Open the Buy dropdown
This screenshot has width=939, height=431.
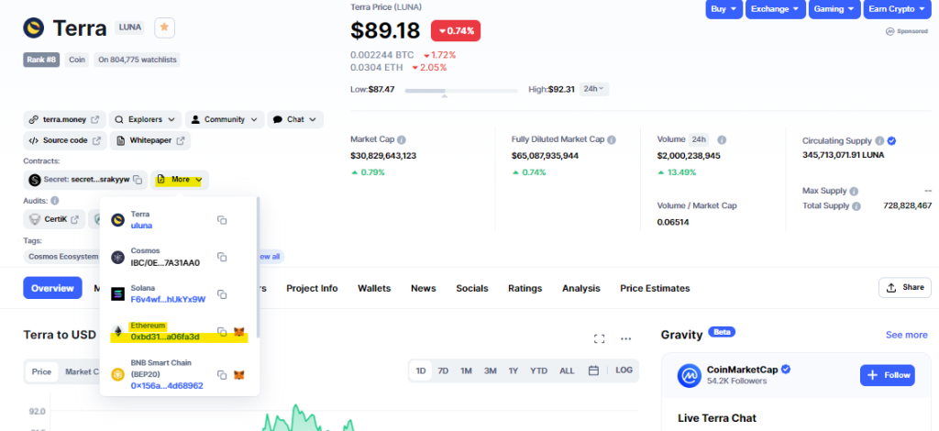coord(724,9)
